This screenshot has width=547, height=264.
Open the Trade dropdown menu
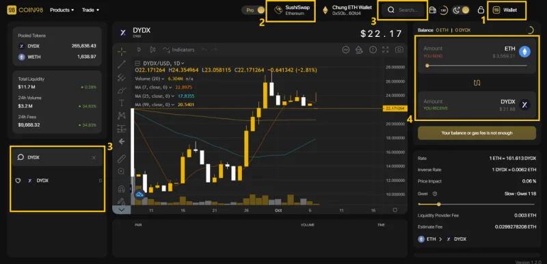90,10
